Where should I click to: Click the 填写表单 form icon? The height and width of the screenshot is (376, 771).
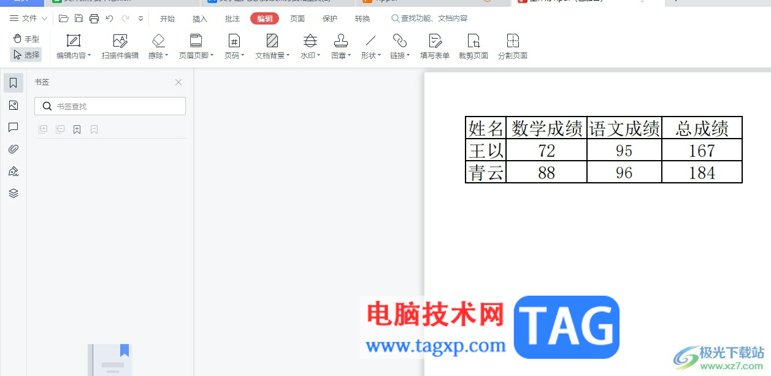[x=435, y=40]
